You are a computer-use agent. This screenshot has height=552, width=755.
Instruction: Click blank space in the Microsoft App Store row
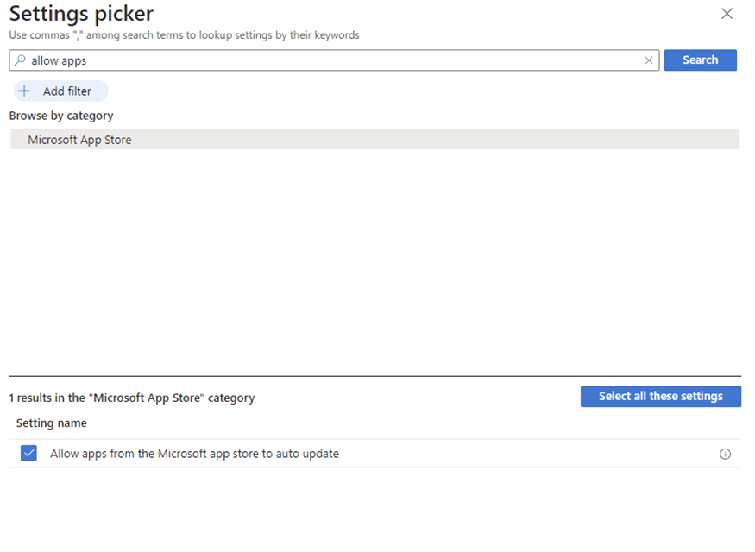click(x=433, y=139)
